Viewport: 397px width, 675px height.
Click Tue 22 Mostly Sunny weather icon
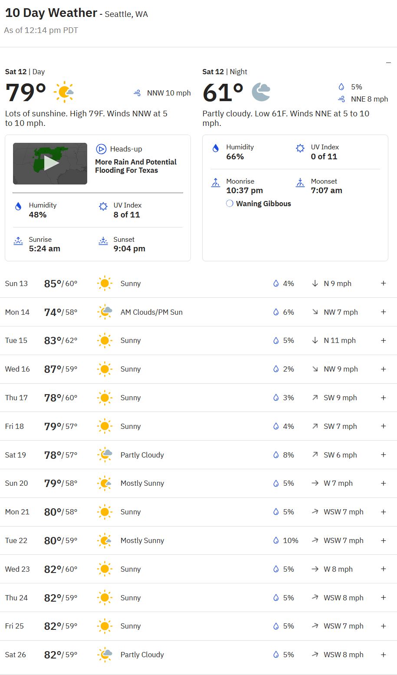coord(105,540)
